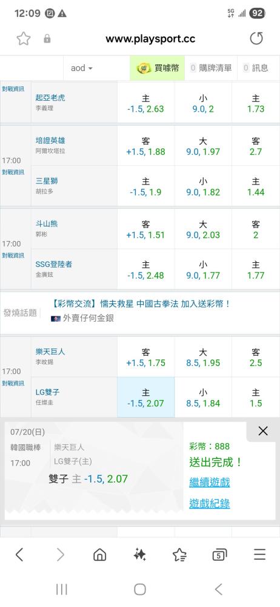
Task: Go back with the browser back arrow
Action: (x=19, y=555)
